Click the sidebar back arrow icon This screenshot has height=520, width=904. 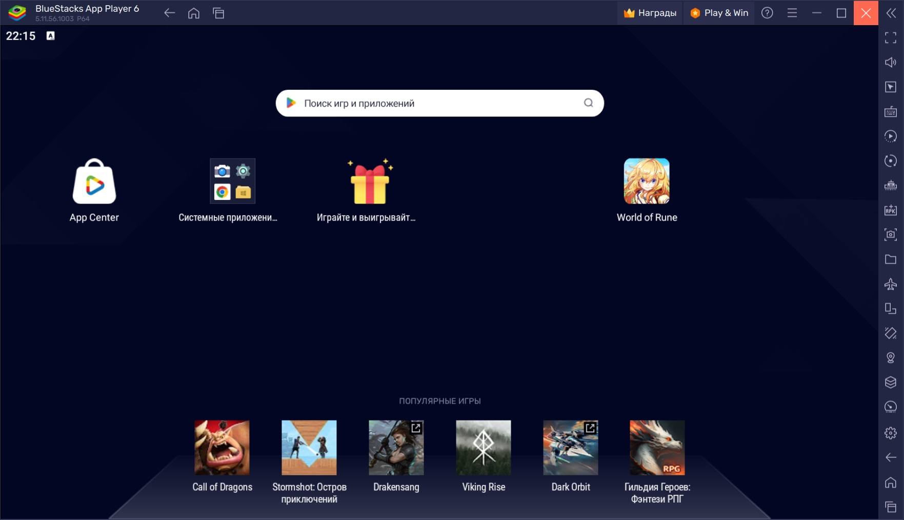point(891,457)
